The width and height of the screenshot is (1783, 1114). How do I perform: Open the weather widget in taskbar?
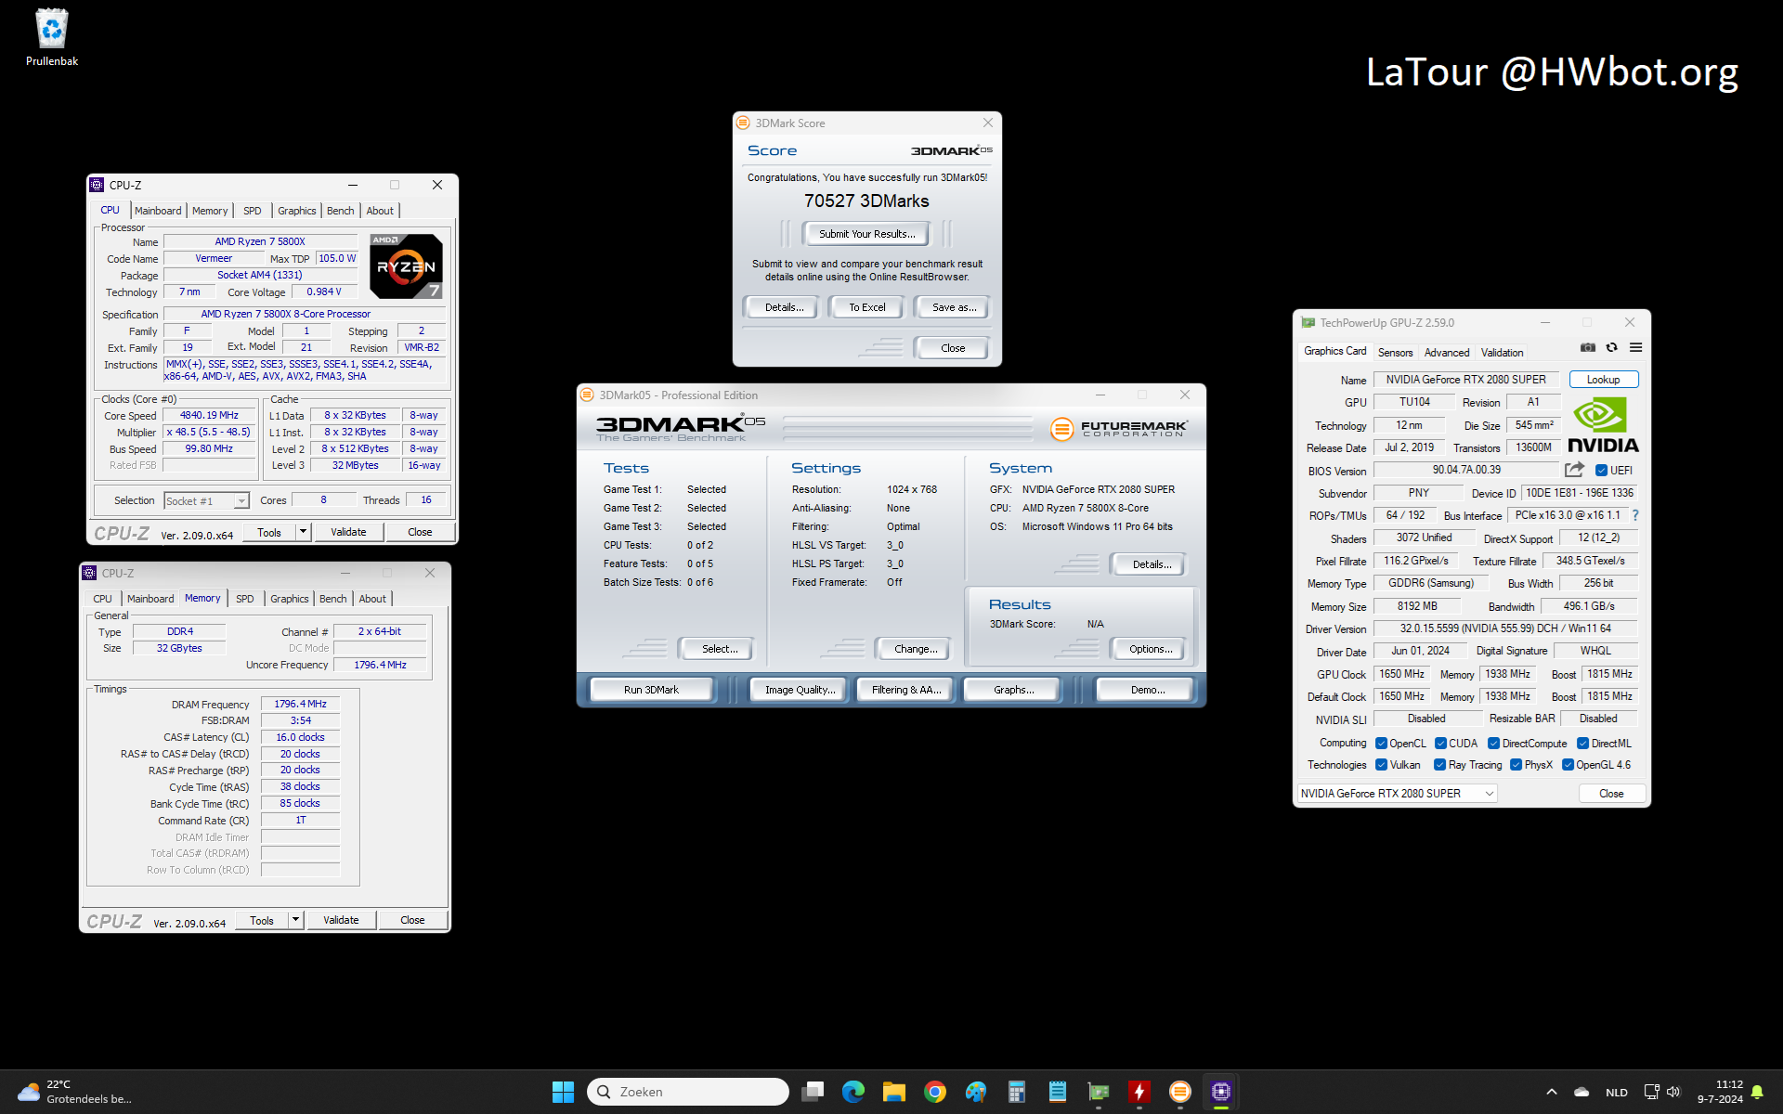point(77,1092)
